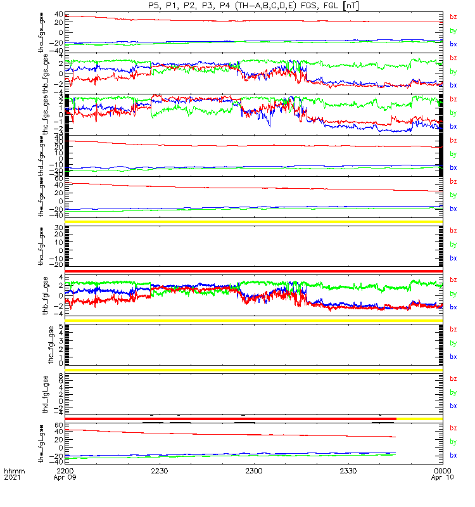Click red status bar above thb_fgl_gse panel
The width and height of the screenshot is (475, 507).
[254, 271]
